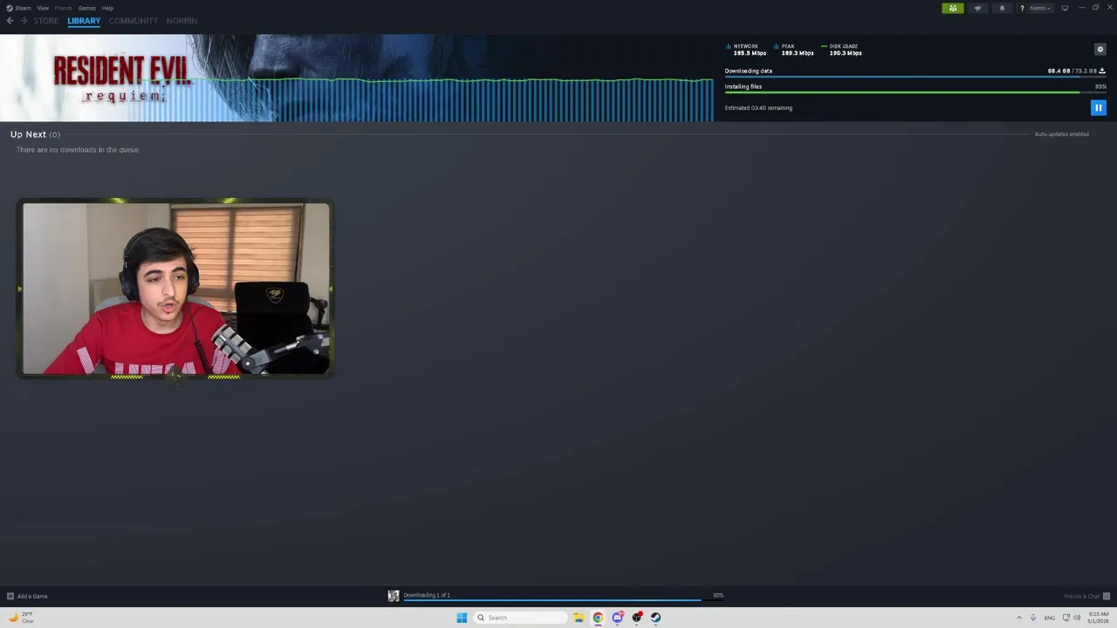Open Friends & Chat
Viewport: 1117px width, 628px height.
[1086, 597]
